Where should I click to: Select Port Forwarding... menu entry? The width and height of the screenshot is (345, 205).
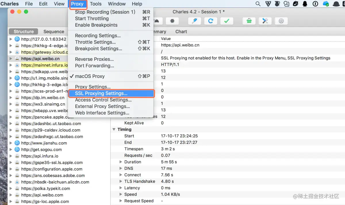click(111, 66)
